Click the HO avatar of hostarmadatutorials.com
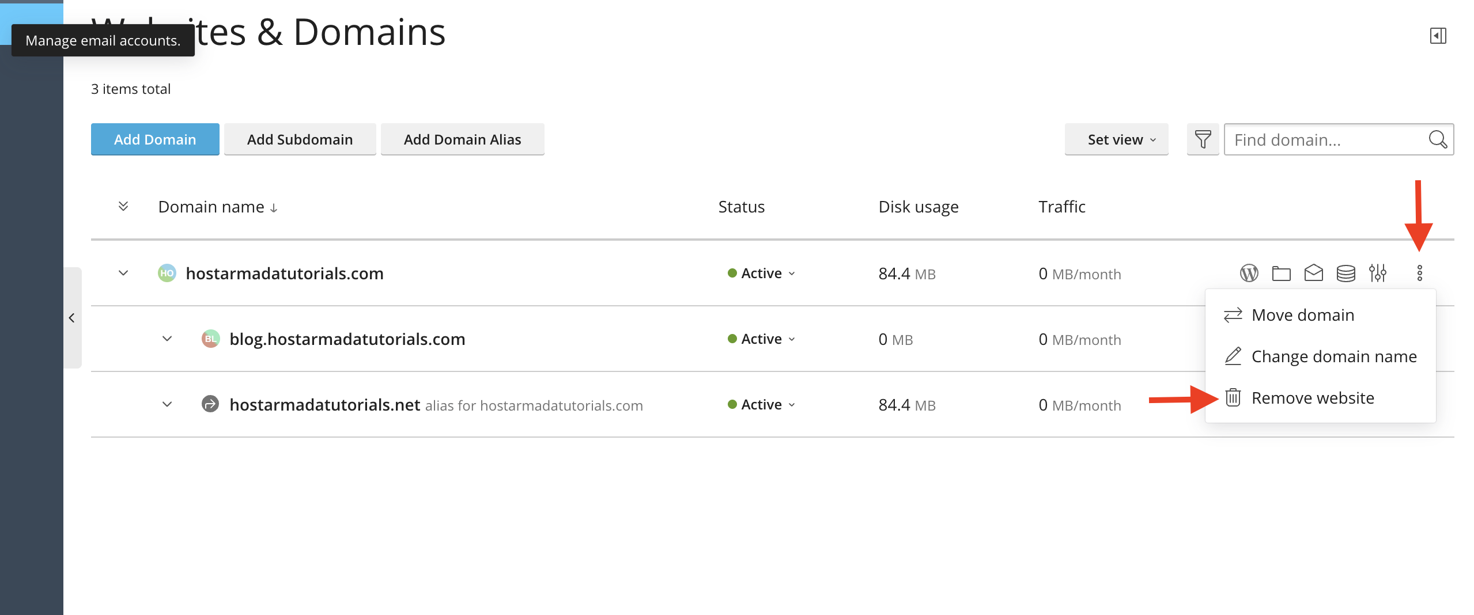The width and height of the screenshot is (1474, 615). click(167, 273)
